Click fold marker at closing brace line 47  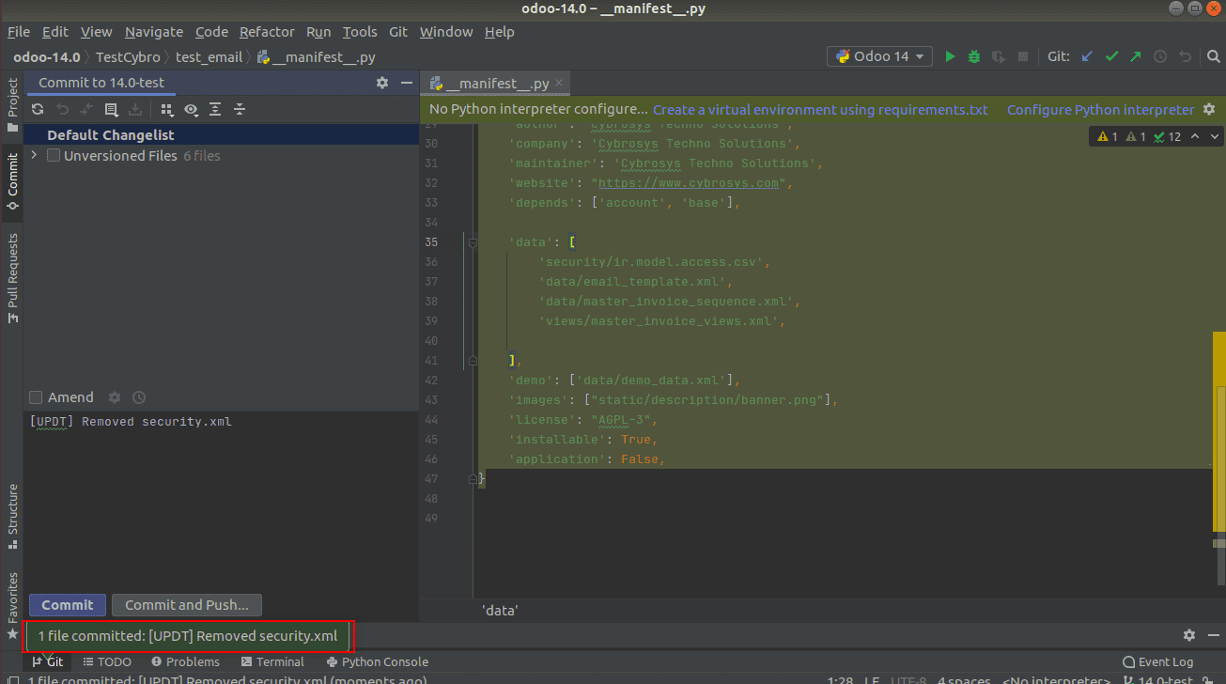pyautogui.click(x=473, y=479)
